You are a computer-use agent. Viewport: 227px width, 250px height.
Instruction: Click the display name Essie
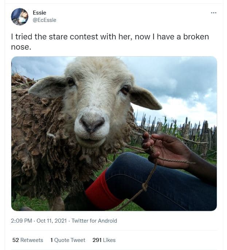[x=39, y=13]
